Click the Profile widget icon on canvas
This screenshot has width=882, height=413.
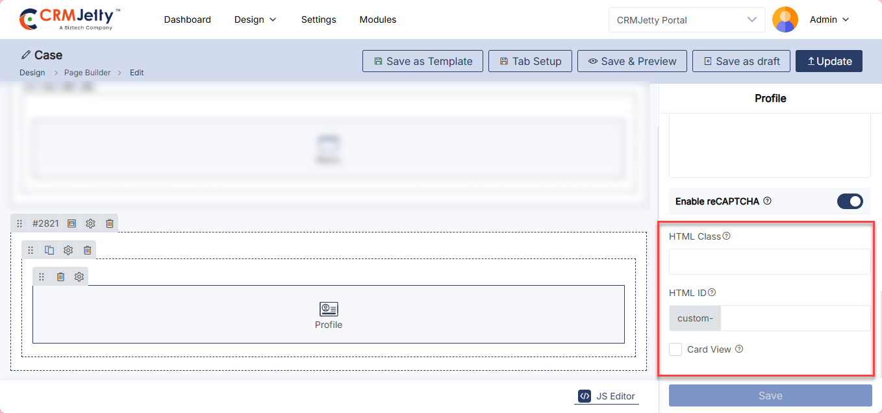tap(329, 309)
